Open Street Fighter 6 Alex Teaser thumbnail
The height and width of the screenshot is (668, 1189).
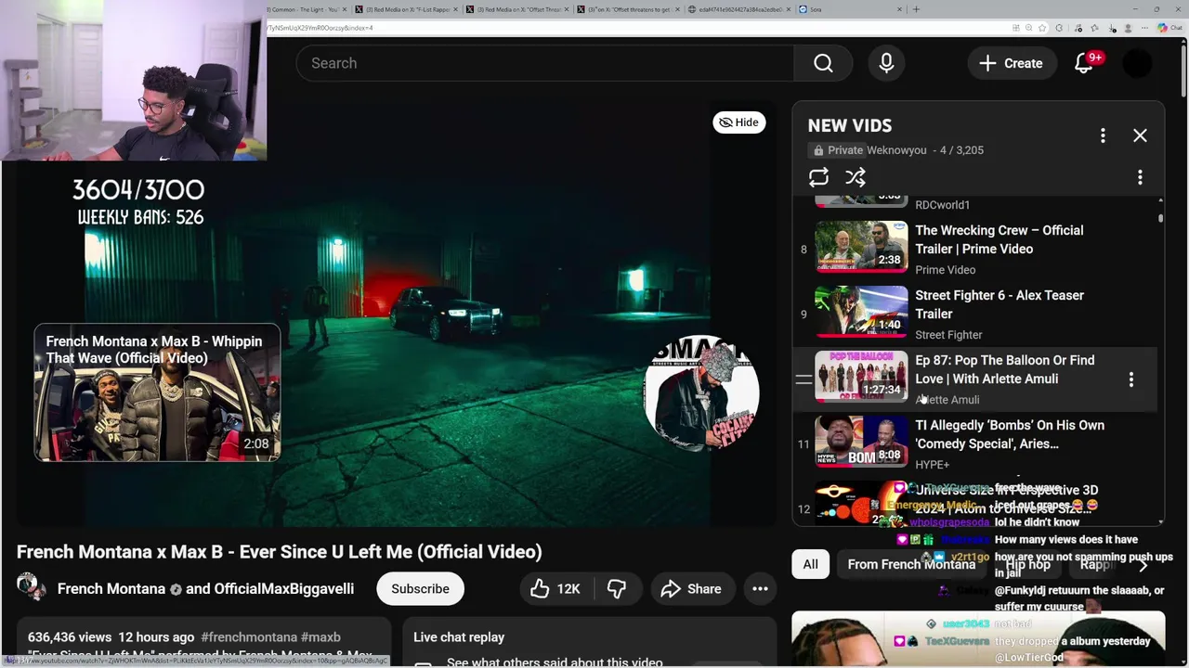[x=861, y=312]
